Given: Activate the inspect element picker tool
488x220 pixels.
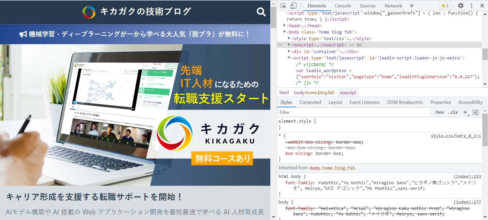Looking at the screenshot, I should 283,6.
